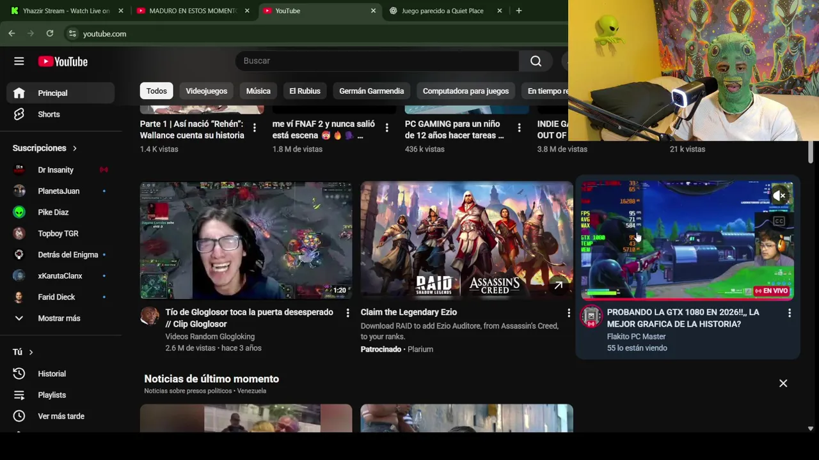Select the Todos filter chip
This screenshot has width=819, height=460.
point(156,91)
